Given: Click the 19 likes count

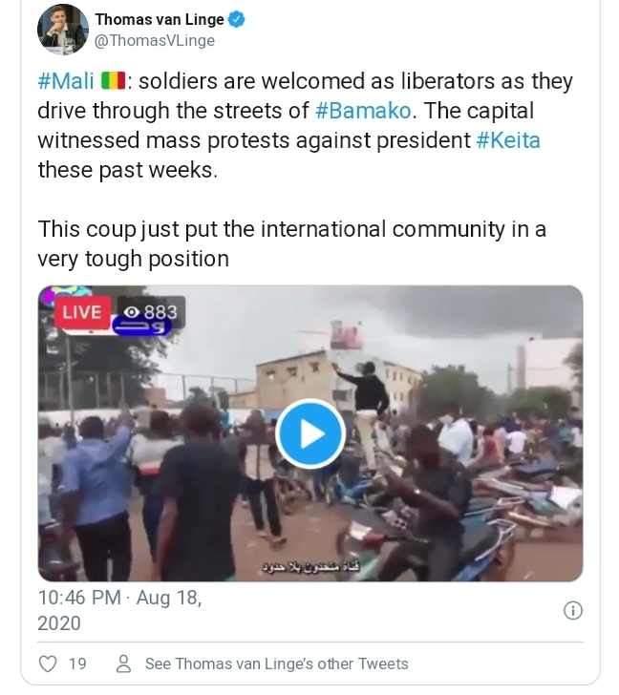Looking at the screenshot, I should click(x=77, y=663).
